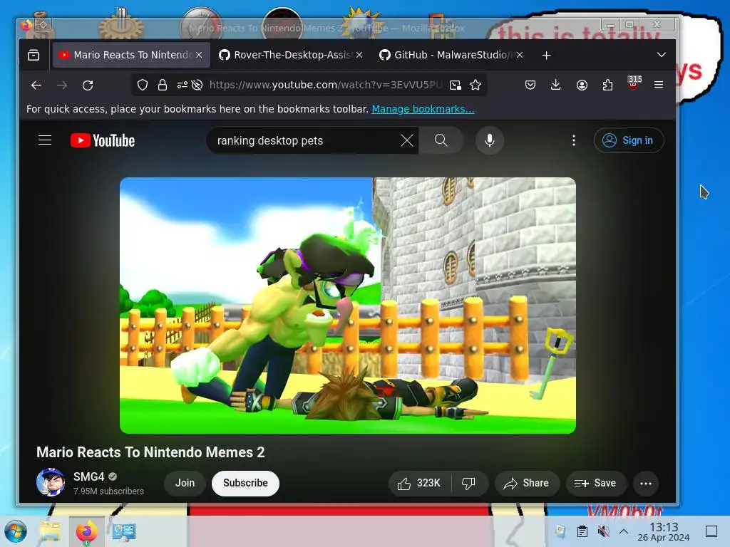730x547 pixels.
Task: Click autoplay blocked icon in address bar
Action: point(197,85)
